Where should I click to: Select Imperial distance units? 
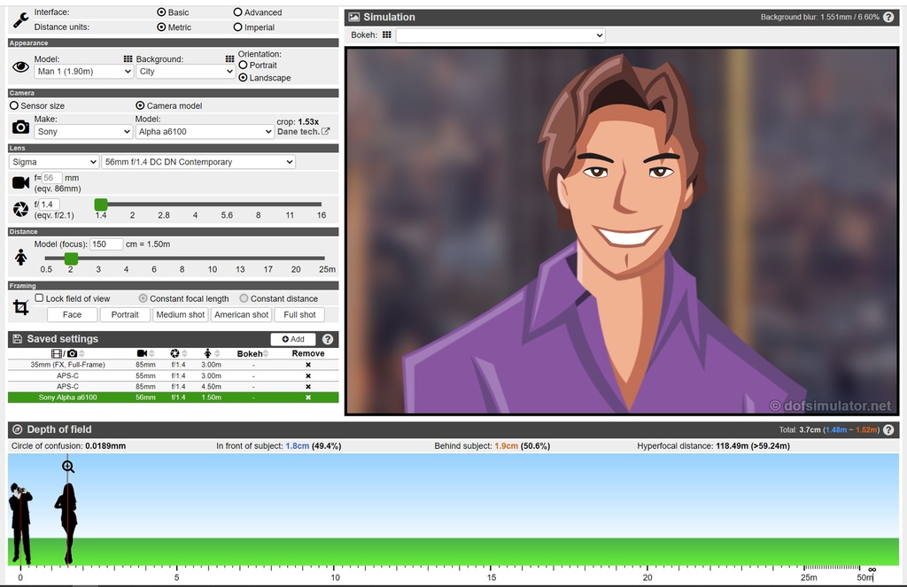pyautogui.click(x=238, y=27)
